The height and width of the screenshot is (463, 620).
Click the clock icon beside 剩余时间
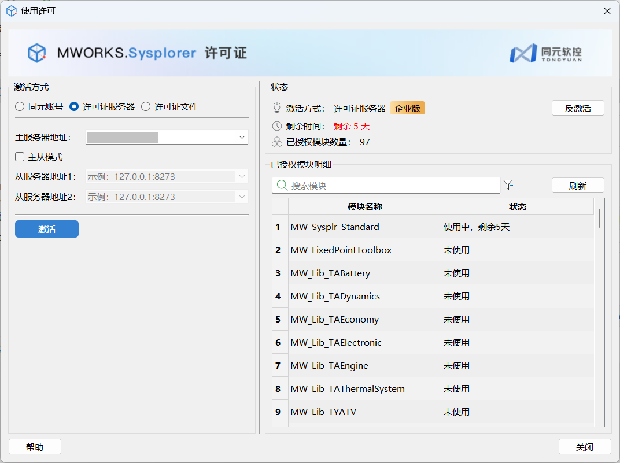[277, 126]
